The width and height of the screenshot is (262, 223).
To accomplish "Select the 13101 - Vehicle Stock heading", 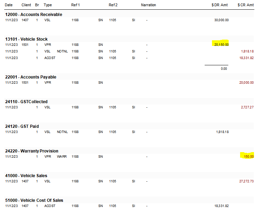I will pyautogui.click(x=26, y=39).
